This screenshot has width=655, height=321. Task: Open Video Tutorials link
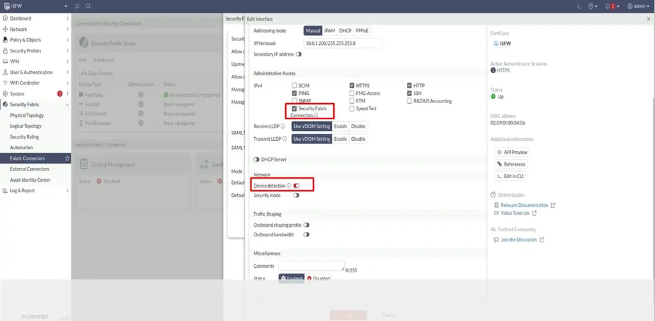click(x=515, y=213)
